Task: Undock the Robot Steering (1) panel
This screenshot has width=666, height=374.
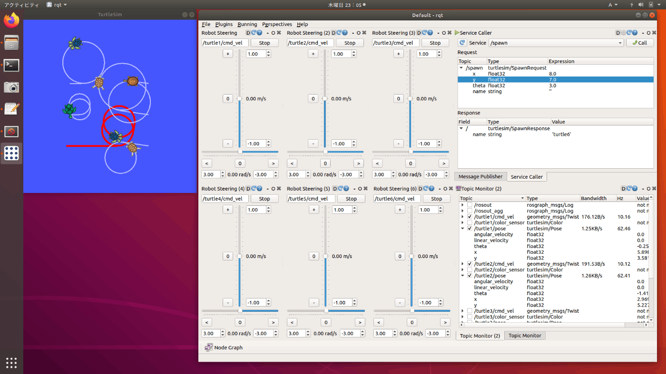Action: [273, 33]
